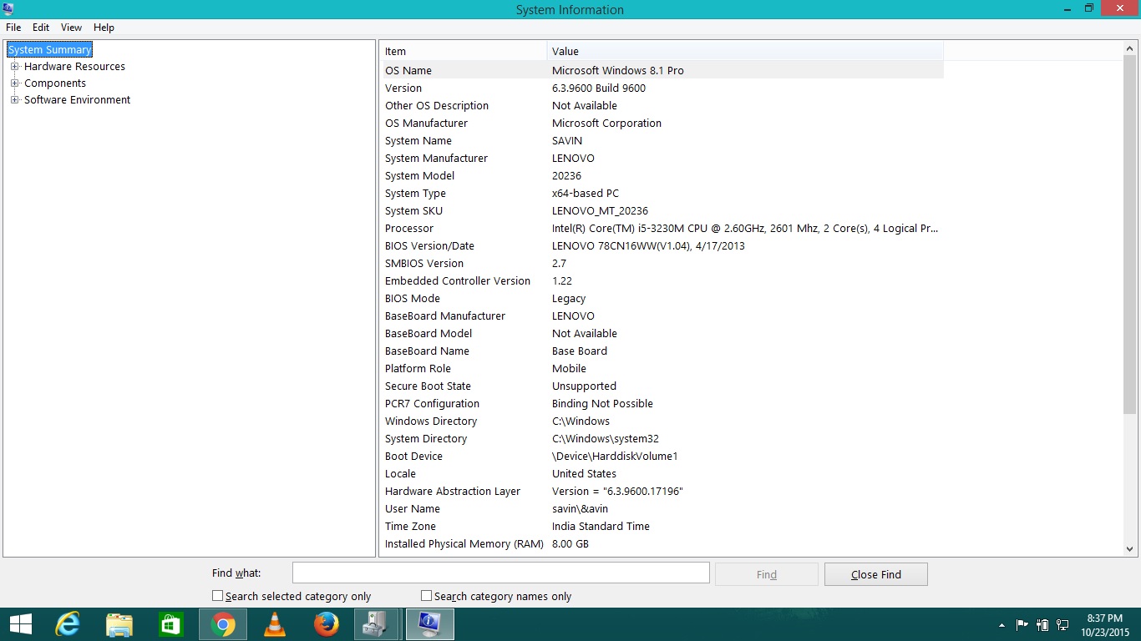Click the scroll down arrow in details pane
The image size is (1141, 641).
1130,548
